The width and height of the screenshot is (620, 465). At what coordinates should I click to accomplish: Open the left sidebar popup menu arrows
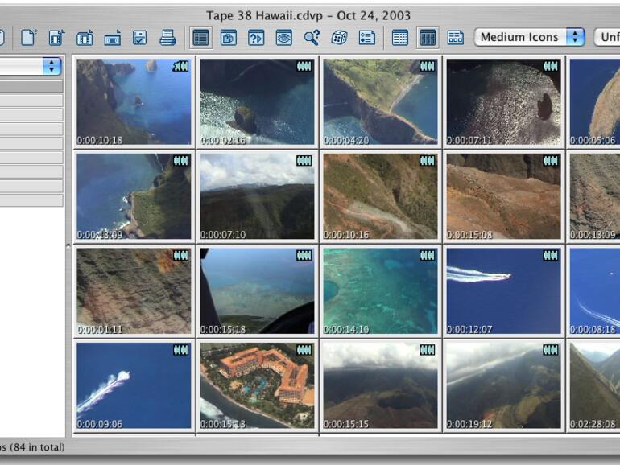pos(52,66)
